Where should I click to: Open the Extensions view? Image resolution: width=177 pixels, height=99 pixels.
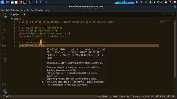click(x=4, y=45)
